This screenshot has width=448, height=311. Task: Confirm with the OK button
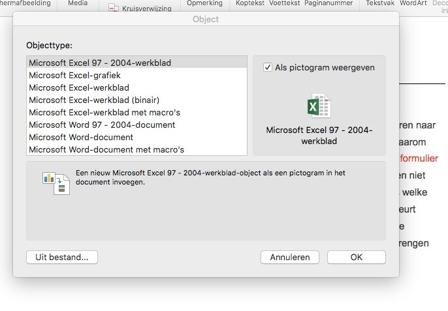point(356,257)
